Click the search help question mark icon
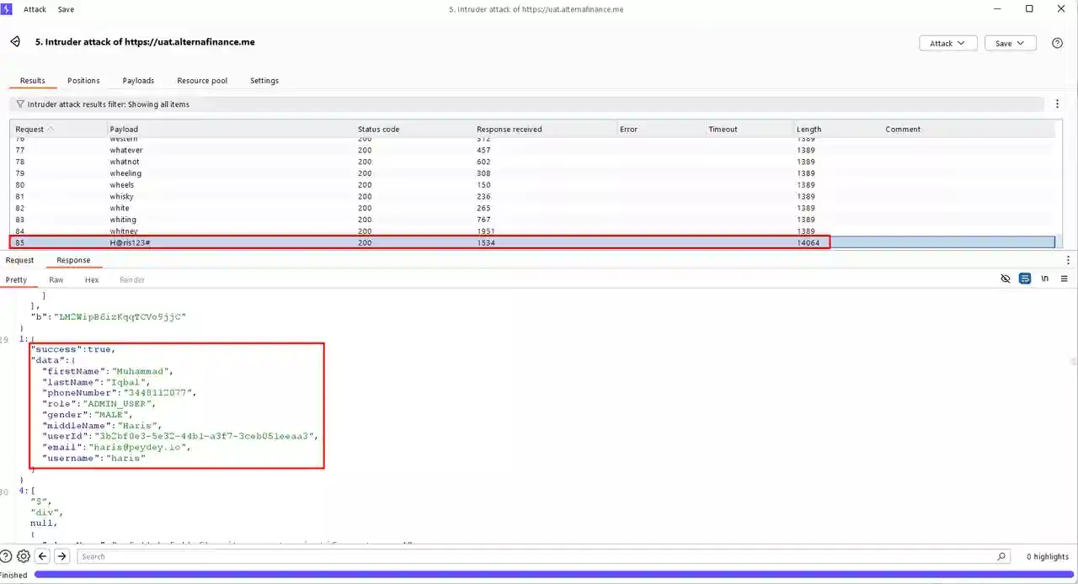The width and height of the screenshot is (1078, 584). click(x=7, y=556)
